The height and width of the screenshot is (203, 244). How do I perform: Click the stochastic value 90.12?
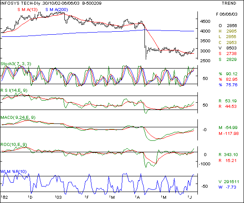coord(232,74)
